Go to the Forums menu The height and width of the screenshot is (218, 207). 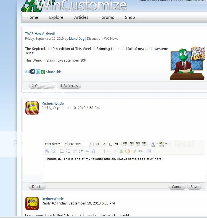click(107, 17)
